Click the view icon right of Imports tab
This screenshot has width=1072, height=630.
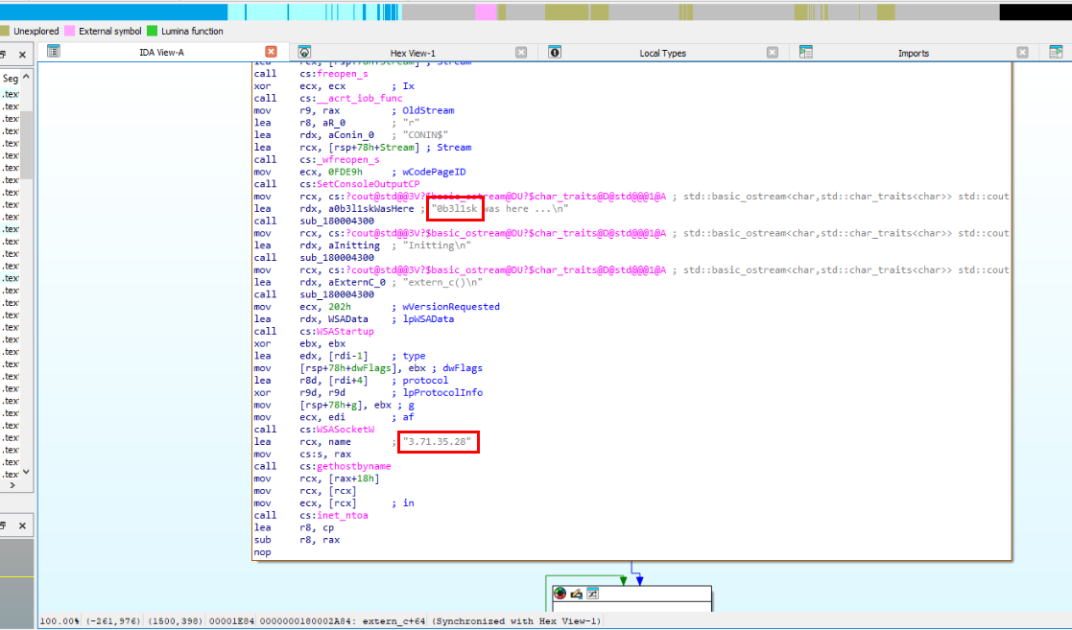click(x=1054, y=52)
